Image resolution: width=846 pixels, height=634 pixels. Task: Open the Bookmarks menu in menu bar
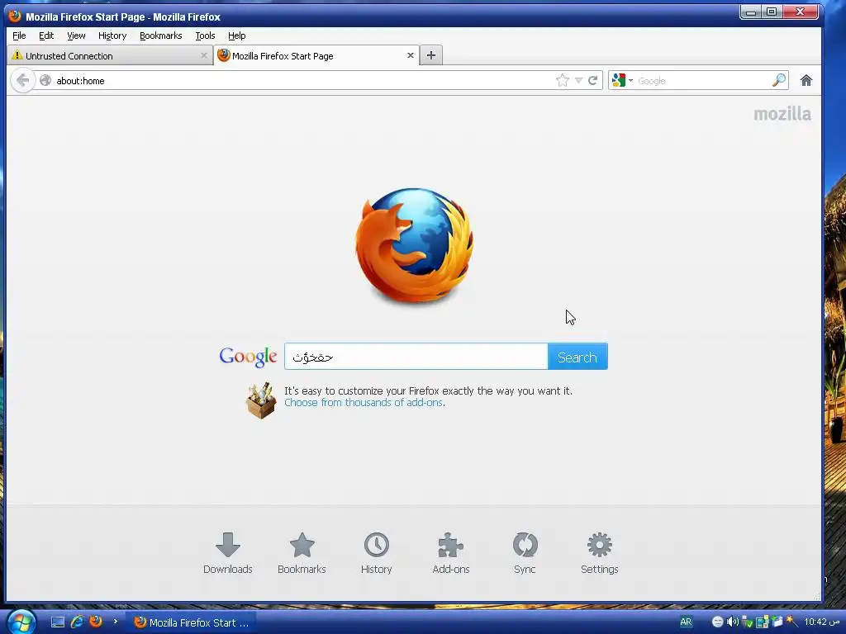(x=160, y=35)
